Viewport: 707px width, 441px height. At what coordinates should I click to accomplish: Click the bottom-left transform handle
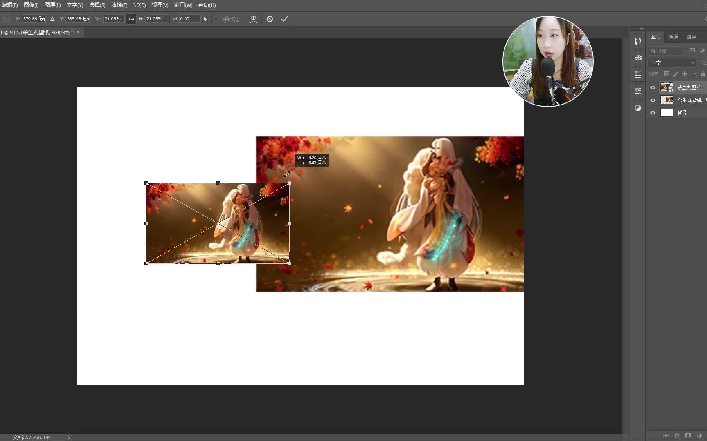[146, 264]
